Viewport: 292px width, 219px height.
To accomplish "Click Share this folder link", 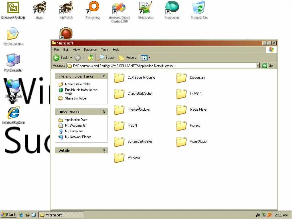I will pyautogui.click(x=76, y=98).
